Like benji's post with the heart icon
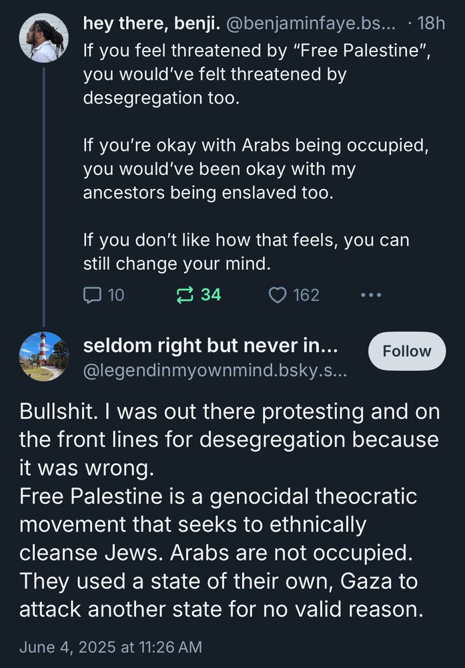Image resolution: width=465 pixels, height=668 pixels. pyautogui.click(x=277, y=295)
